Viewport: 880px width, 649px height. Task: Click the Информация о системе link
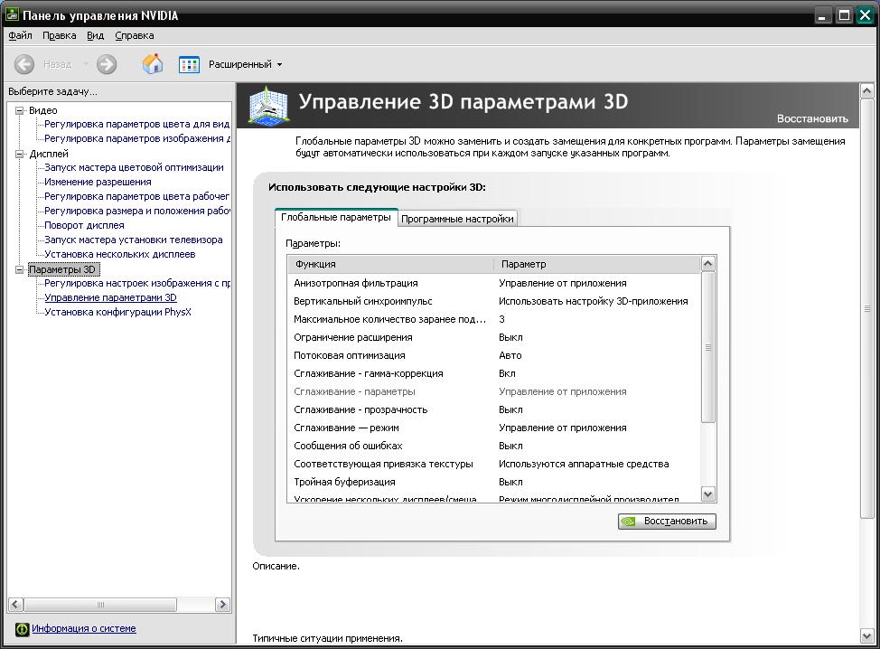(x=84, y=628)
